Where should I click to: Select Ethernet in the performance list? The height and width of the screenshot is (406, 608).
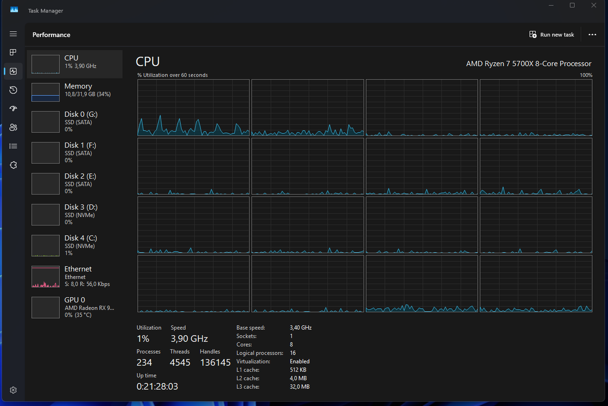(x=75, y=276)
